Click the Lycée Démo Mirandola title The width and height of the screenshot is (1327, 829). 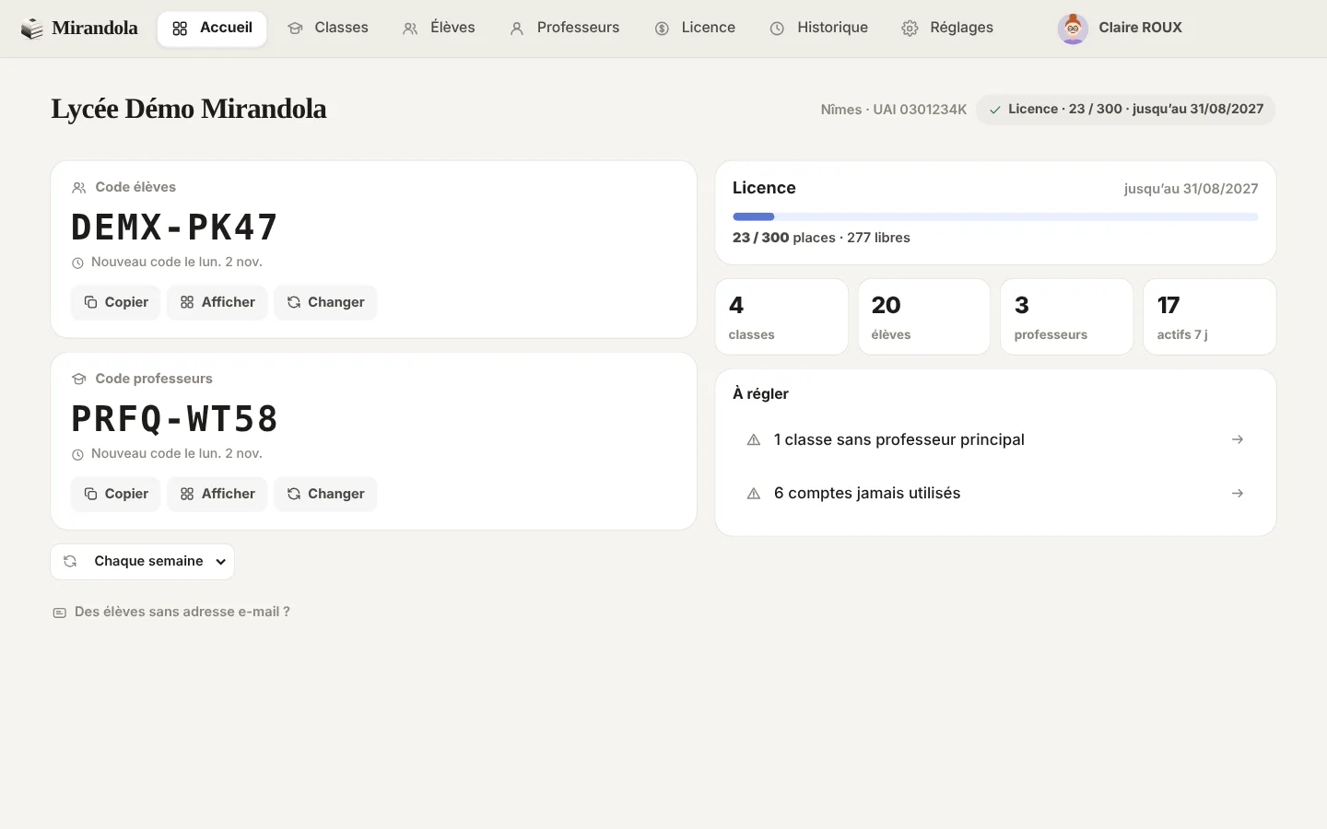click(x=189, y=109)
